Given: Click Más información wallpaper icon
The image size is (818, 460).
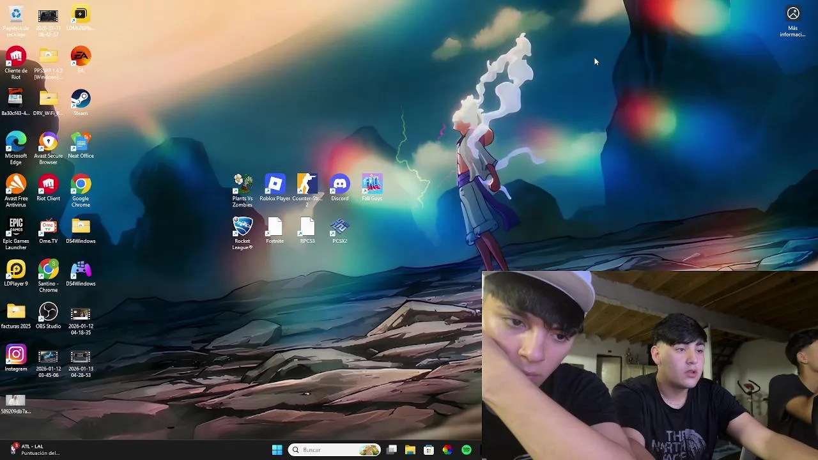Looking at the screenshot, I should (792, 22).
